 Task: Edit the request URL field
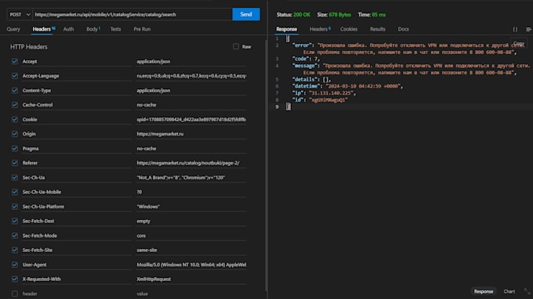(132, 14)
